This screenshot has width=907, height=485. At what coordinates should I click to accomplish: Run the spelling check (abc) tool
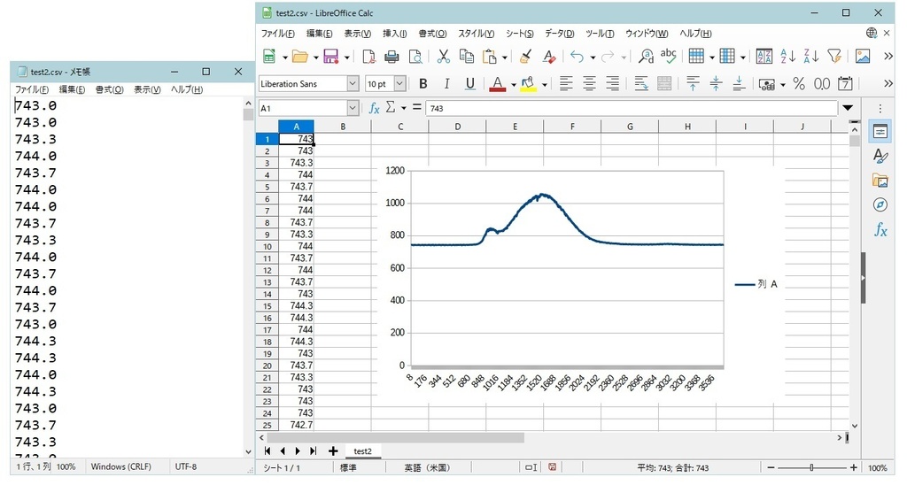click(x=669, y=56)
